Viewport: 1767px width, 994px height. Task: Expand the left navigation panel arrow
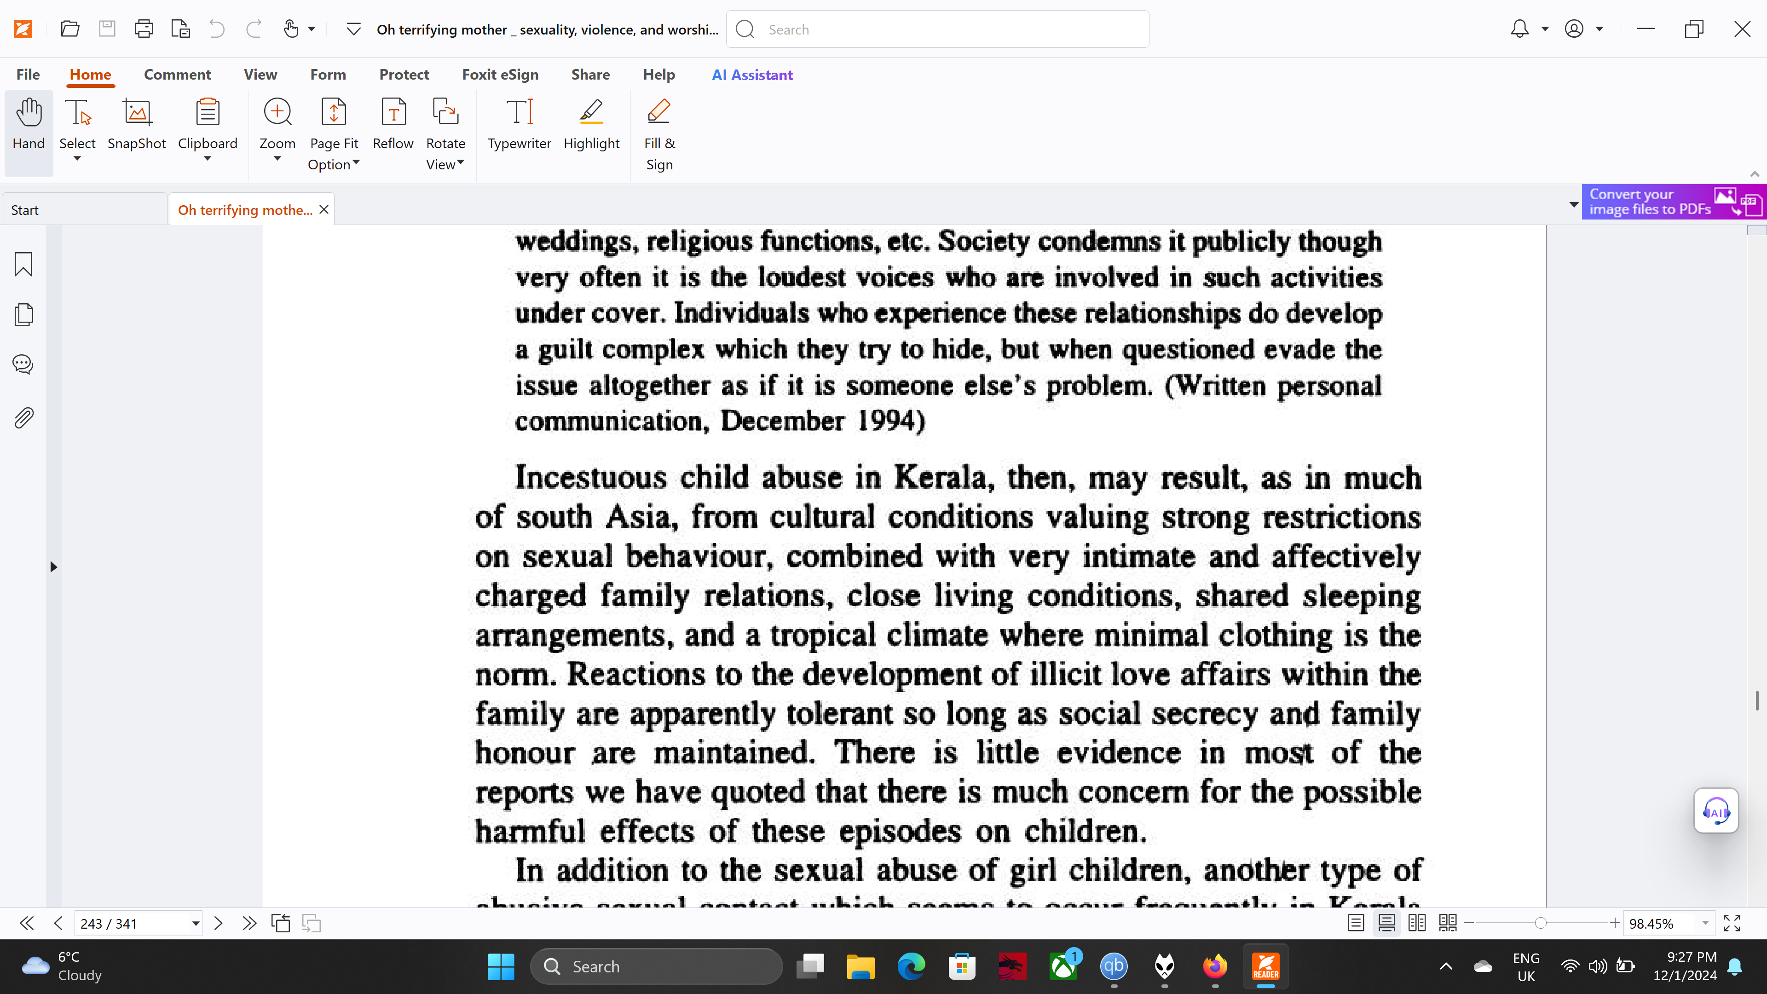(53, 566)
